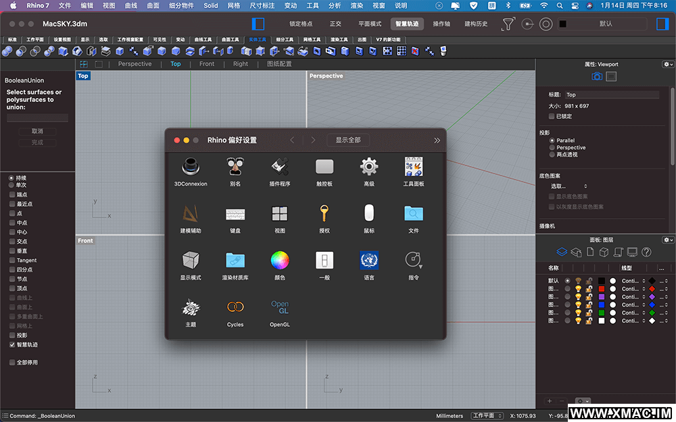Switch to the Perspective viewport tab
This screenshot has width=676, height=422.
click(x=135, y=64)
